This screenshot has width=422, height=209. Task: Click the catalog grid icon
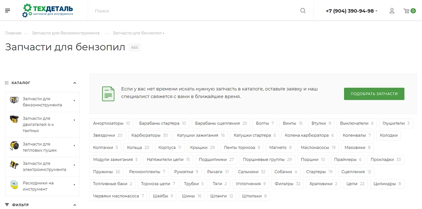[x=7, y=83]
